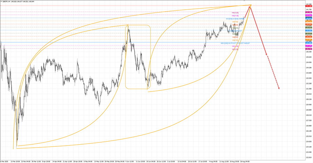This screenshot has width=313, height=163.
Task: Click the 19 Jun 04:00 time label
Action: point(151,161)
